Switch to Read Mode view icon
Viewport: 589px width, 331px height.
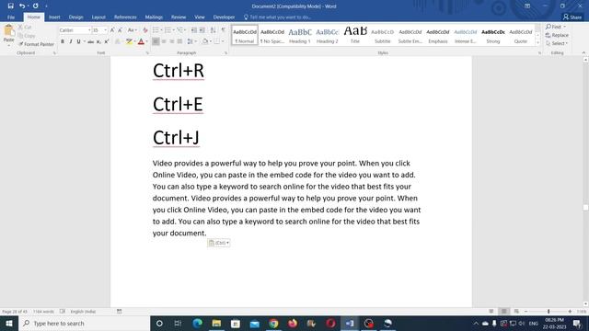[491, 312]
